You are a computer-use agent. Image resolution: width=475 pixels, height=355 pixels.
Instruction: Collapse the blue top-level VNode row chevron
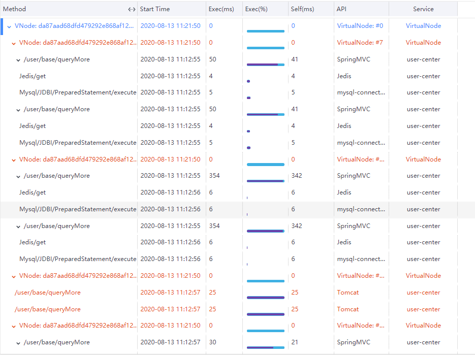tap(9, 26)
